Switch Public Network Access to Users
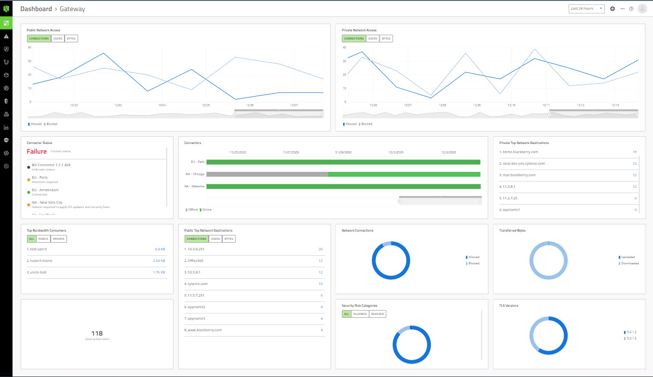This screenshot has width=653, height=377. tap(58, 39)
